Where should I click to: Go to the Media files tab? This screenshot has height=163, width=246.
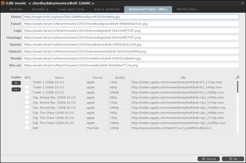[x=187, y=9]
